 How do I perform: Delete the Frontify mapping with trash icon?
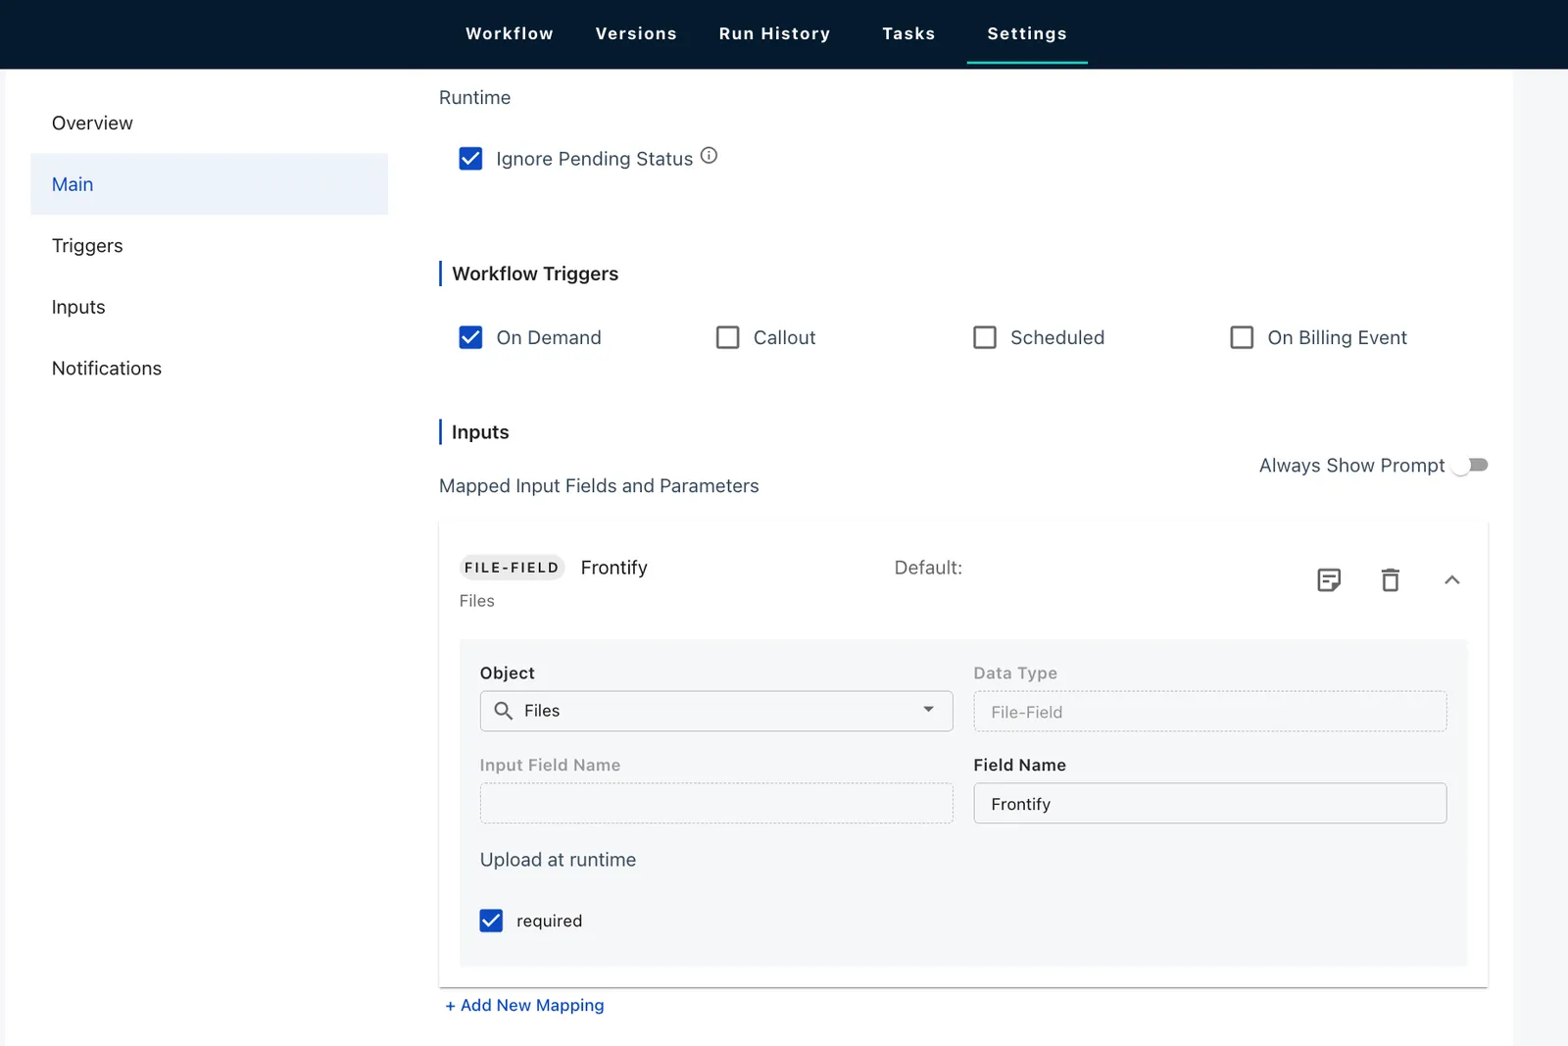pyautogui.click(x=1390, y=580)
